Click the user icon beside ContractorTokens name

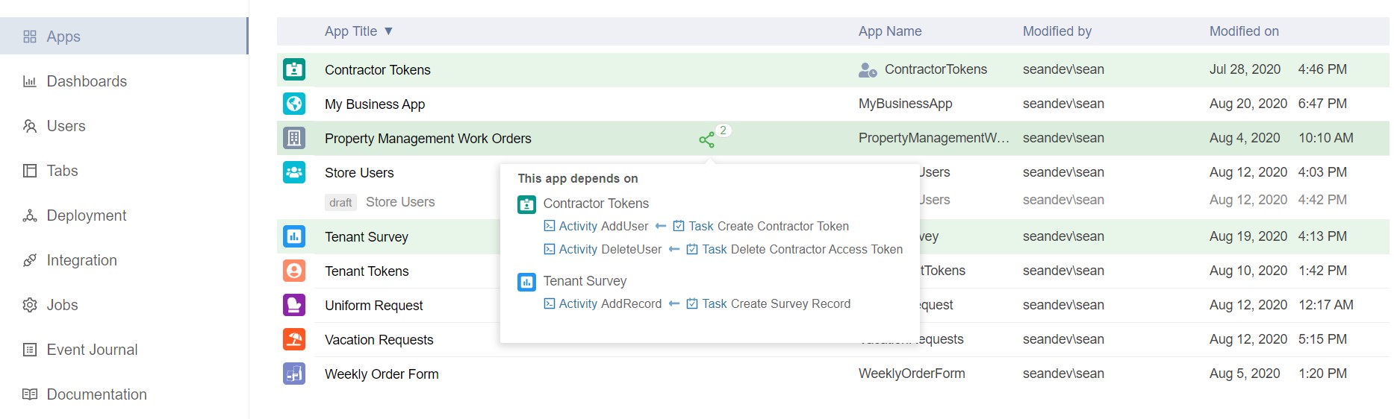pyautogui.click(x=868, y=70)
